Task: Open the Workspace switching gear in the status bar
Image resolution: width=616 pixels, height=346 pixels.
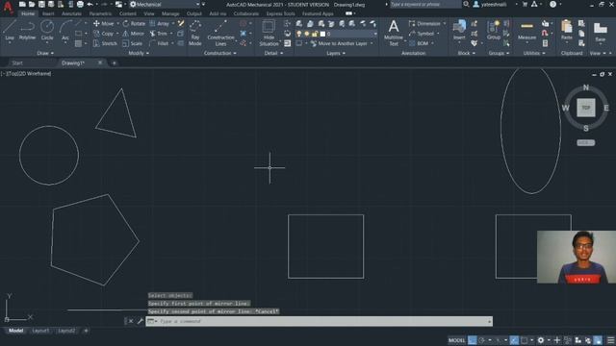Action: pyautogui.click(x=541, y=340)
